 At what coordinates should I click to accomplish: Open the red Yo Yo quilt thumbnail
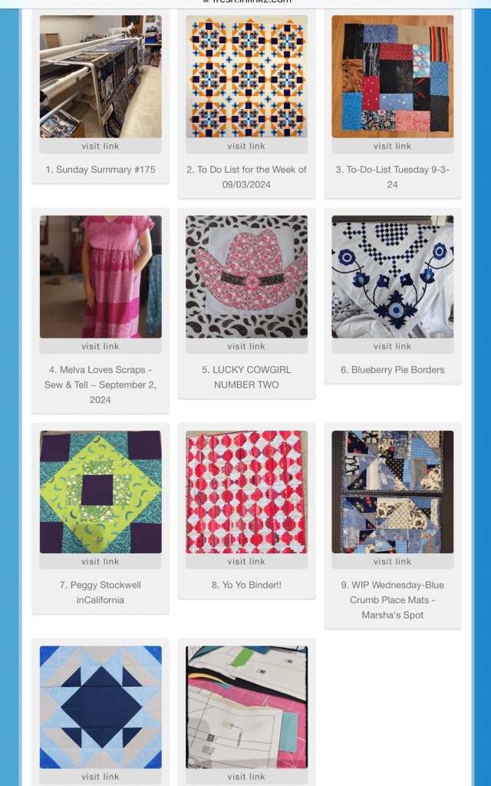(246, 492)
